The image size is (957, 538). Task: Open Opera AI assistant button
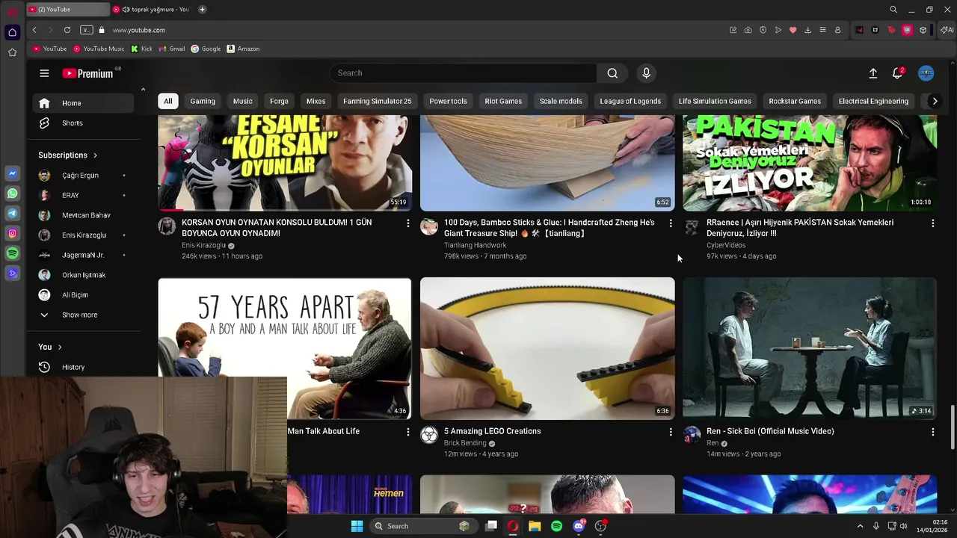point(947,30)
